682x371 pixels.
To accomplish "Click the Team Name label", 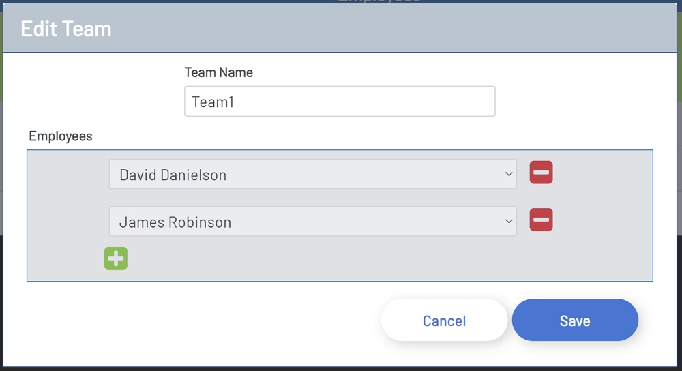I will [218, 72].
